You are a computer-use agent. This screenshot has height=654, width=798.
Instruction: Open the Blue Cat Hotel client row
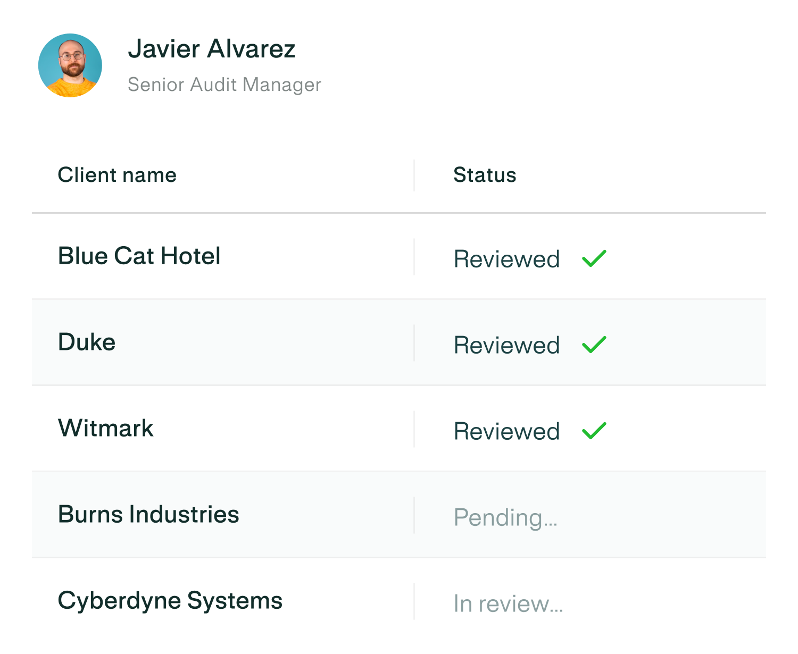point(139,256)
